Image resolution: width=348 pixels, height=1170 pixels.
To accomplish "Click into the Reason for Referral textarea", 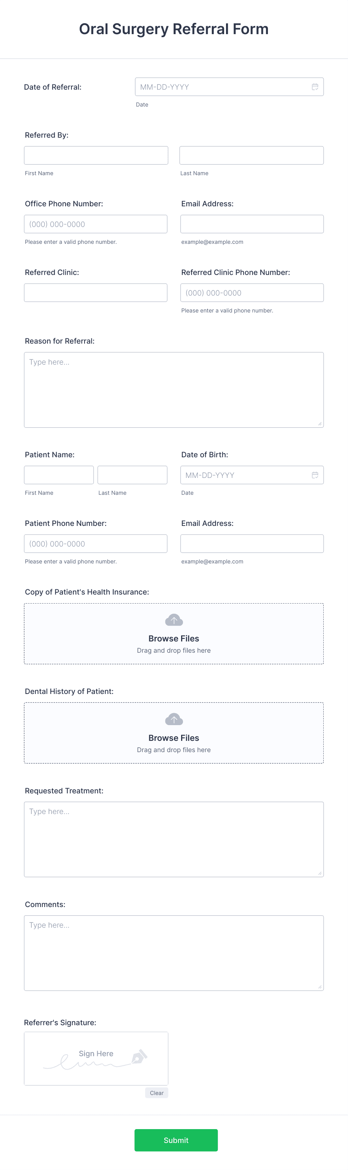I will pyautogui.click(x=174, y=390).
